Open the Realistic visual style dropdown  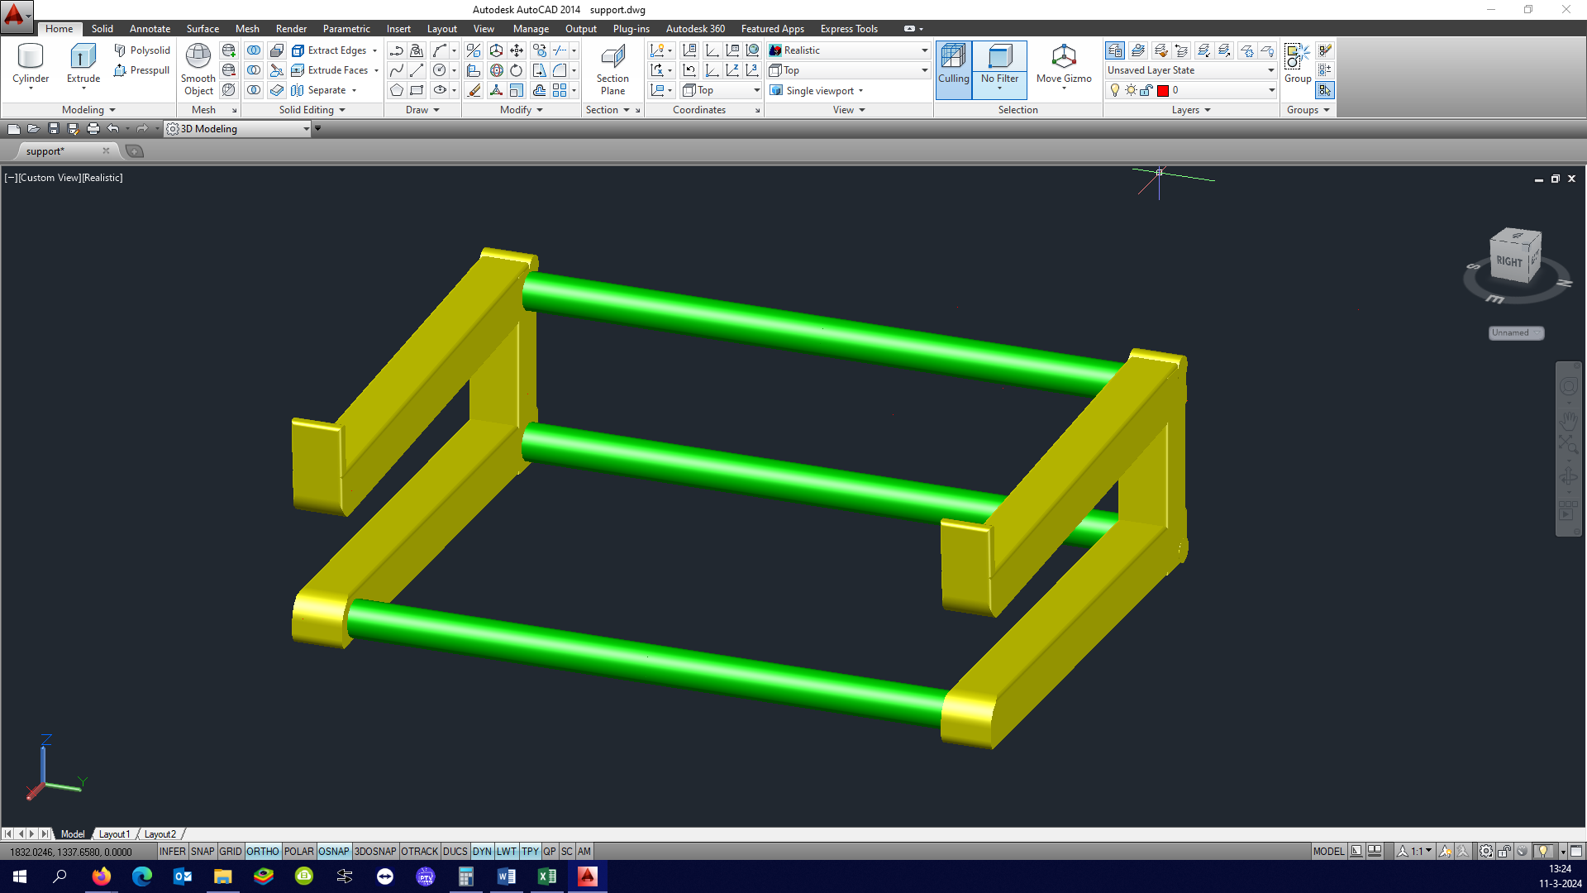[x=849, y=50]
